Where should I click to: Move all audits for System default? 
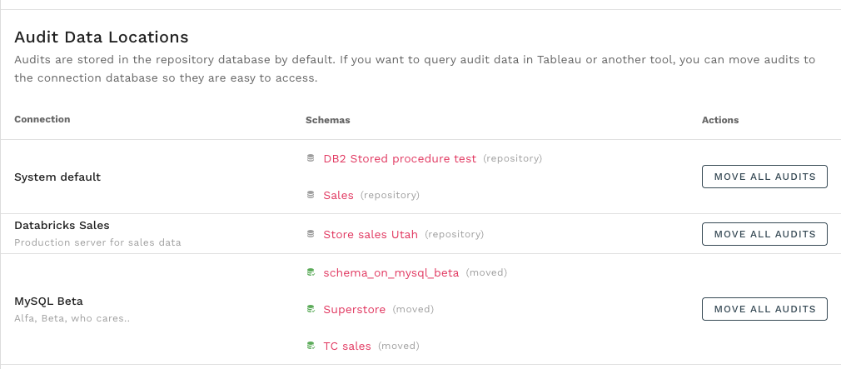pyautogui.click(x=764, y=177)
